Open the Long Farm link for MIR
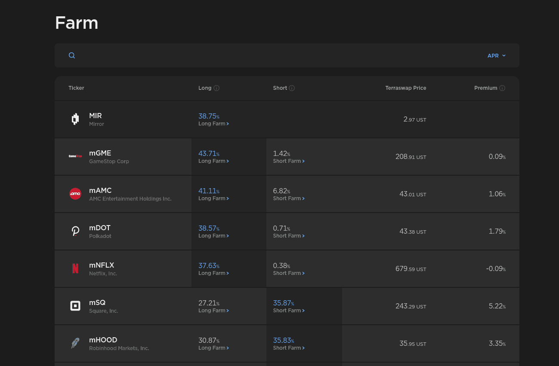Screen dimensions: 559x366 pyautogui.click(x=213, y=124)
